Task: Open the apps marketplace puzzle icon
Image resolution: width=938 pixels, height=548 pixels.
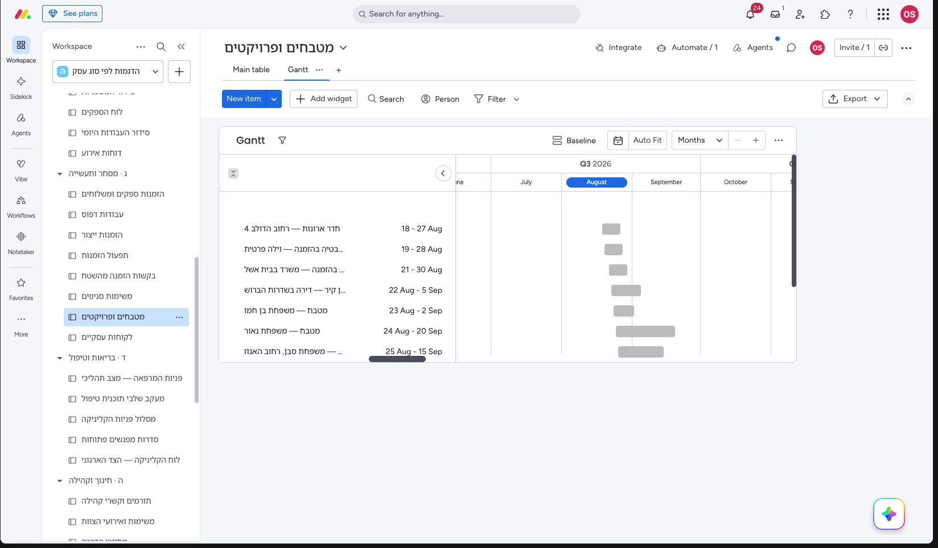Action: [x=825, y=14]
